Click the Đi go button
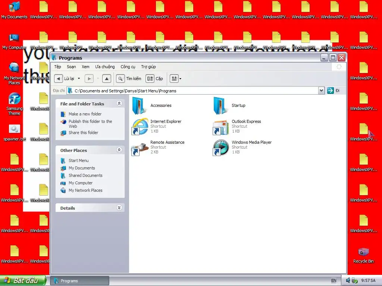Screen dimensions: 382x286 tap(333, 90)
